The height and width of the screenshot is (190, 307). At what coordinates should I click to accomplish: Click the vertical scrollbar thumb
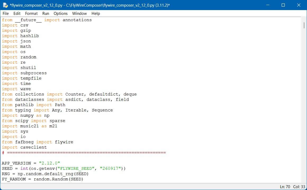[x=304, y=25]
